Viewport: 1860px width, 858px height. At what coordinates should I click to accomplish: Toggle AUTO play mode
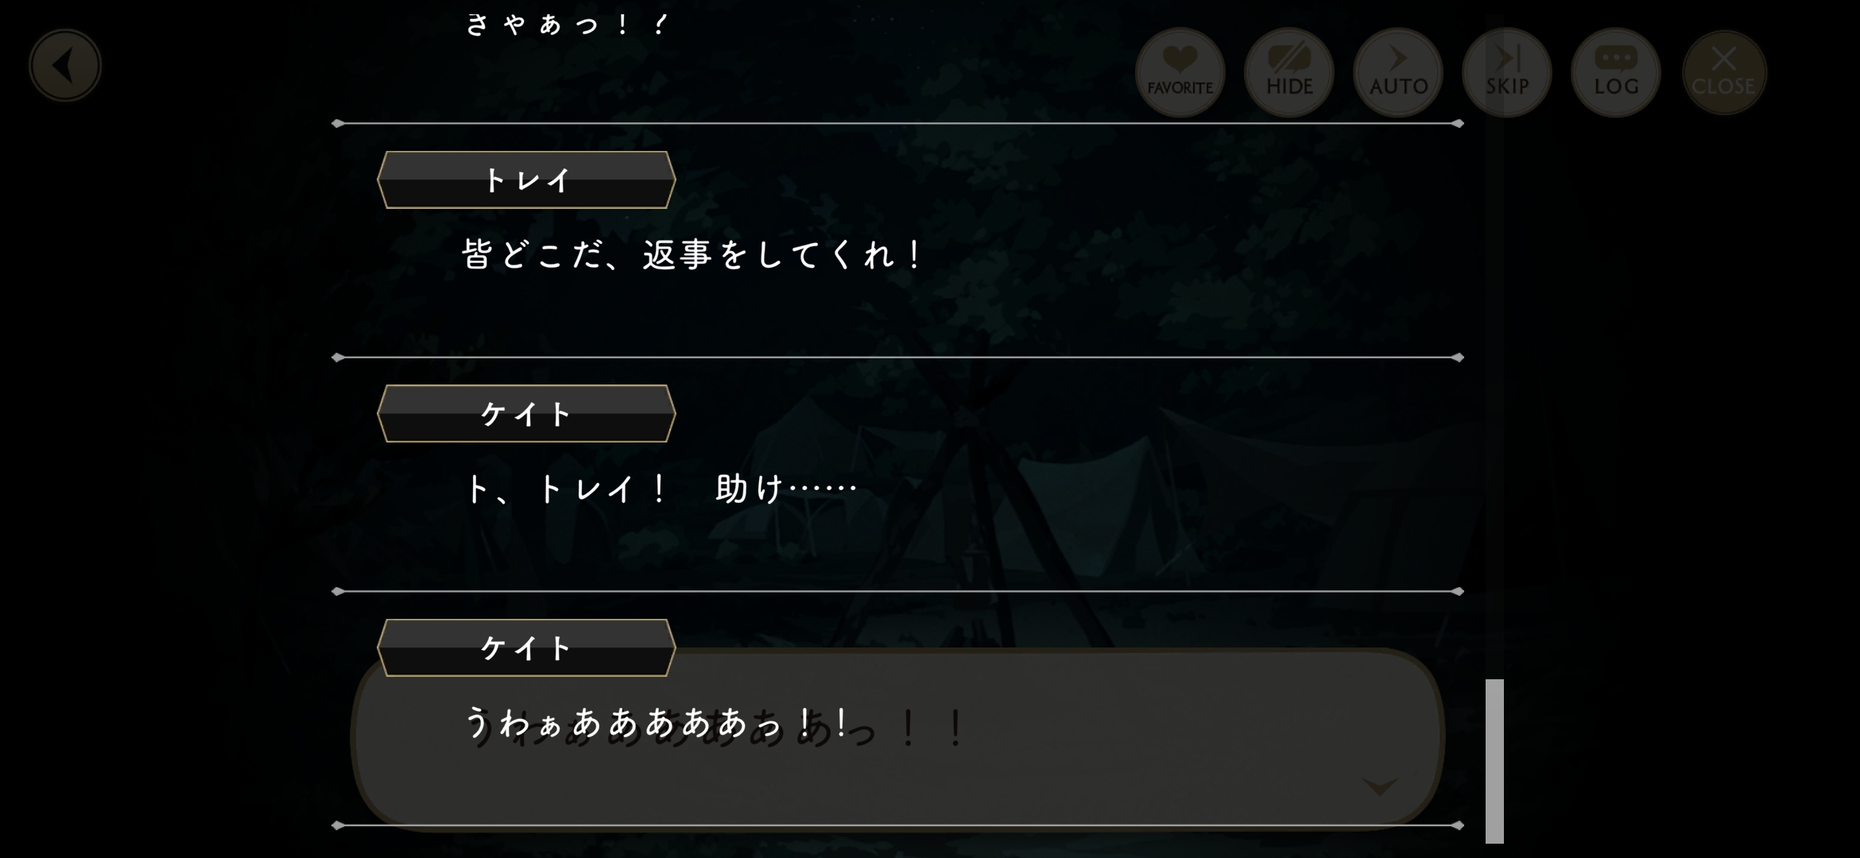1398,72
